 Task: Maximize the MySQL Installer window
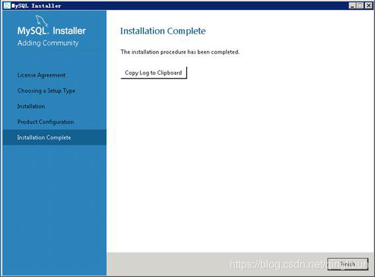pyautogui.click(x=360, y=5)
